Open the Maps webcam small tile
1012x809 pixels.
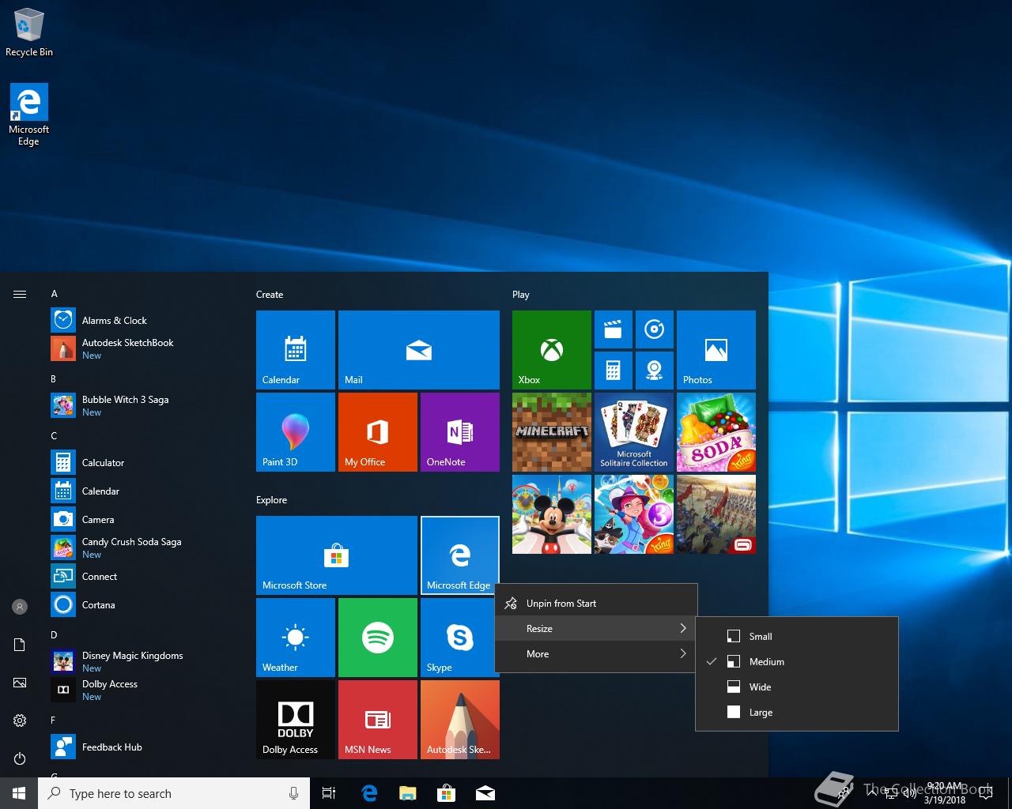point(655,371)
